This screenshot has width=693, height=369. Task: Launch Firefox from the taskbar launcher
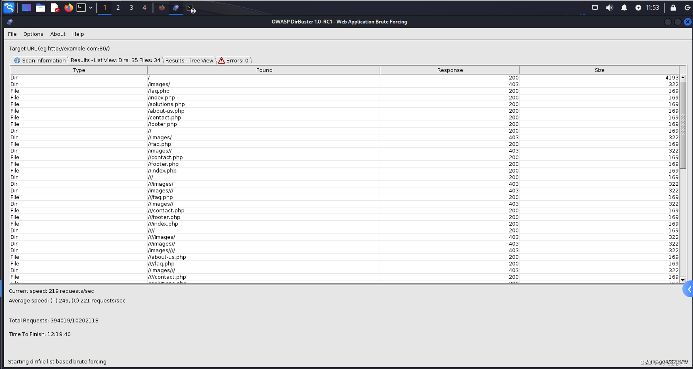69,8
